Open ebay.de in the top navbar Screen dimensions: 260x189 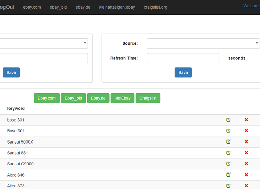coord(83,7)
